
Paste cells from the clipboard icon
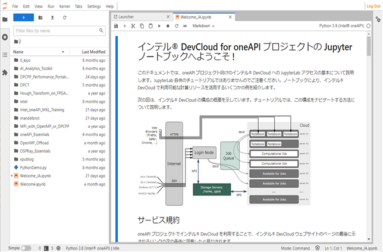(150, 26)
